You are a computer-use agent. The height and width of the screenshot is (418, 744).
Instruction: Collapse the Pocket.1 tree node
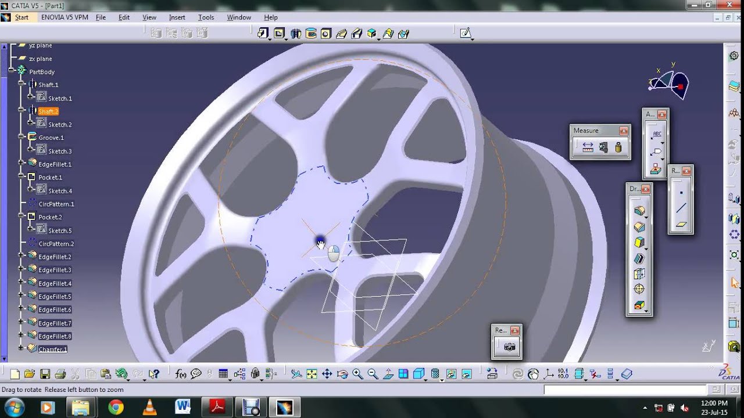coord(21,176)
